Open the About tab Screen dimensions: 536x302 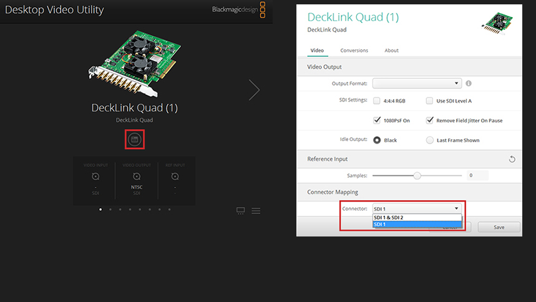(391, 51)
